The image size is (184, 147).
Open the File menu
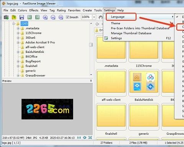click(x=6, y=10)
